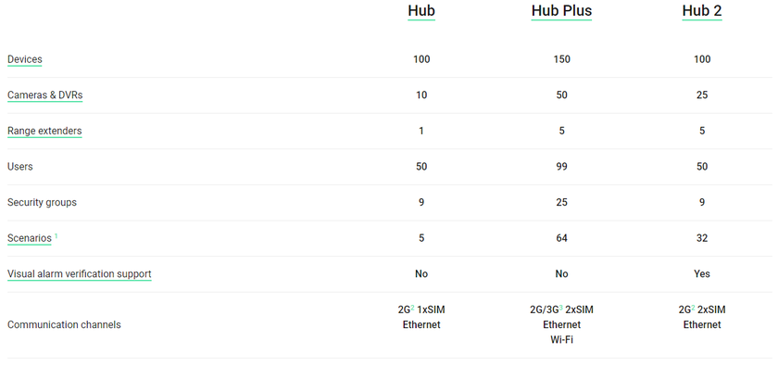Open Visual alarm verification support link
Screen dimensions: 778x379
coord(79,274)
